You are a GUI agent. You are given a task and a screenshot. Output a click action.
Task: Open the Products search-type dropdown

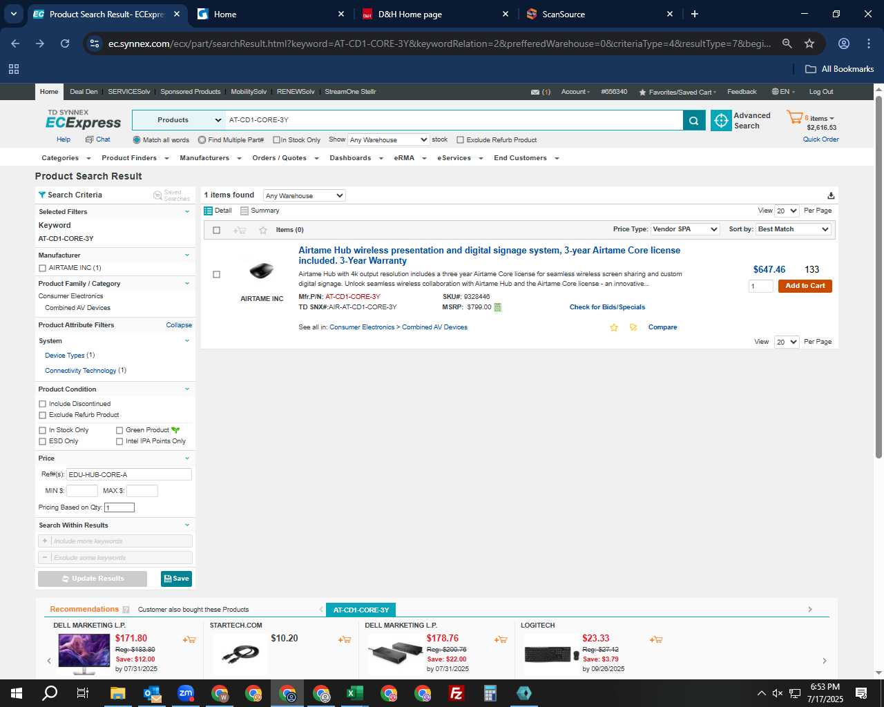[x=179, y=120]
